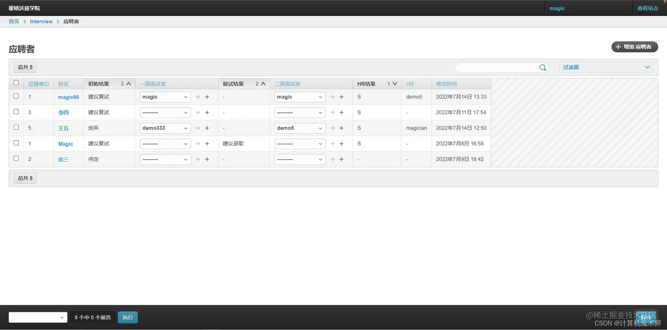The image size is (667, 330).
Task: Click plus icon beside Magic row's 二面面试官 select
Action: click(x=341, y=144)
